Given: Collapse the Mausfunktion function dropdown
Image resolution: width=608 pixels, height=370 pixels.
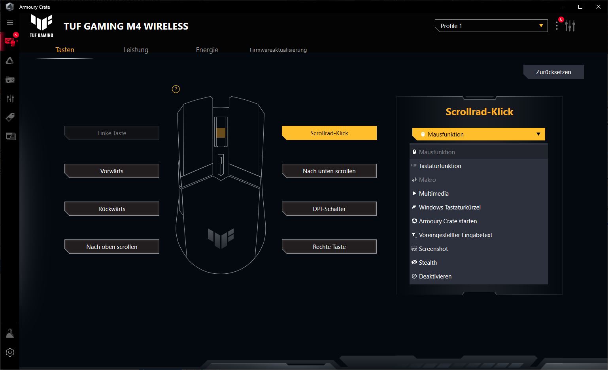Looking at the screenshot, I should (x=478, y=134).
